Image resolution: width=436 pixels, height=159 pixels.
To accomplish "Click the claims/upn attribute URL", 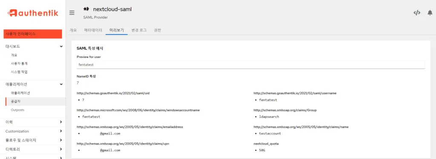I will 123,144.
